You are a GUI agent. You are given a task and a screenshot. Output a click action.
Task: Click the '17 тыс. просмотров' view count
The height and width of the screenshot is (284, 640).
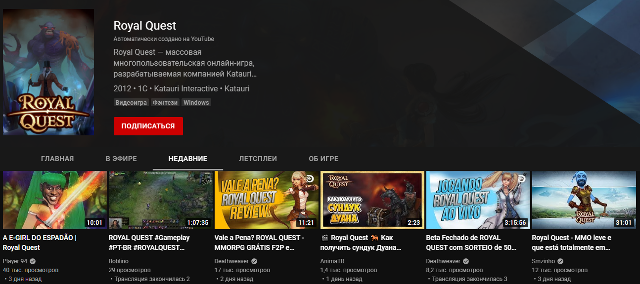tap(242, 270)
